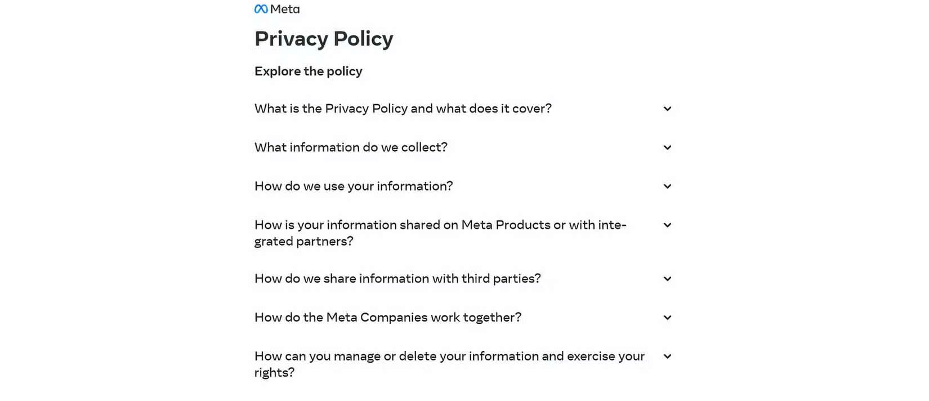
Task: Click the Meta infinity logo icon
Action: pyautogui.click(x=261, y=9)
